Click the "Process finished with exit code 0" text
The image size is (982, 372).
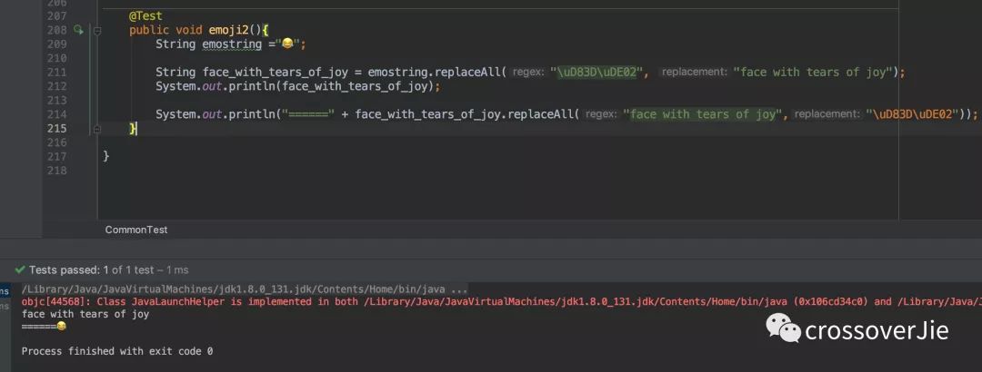click(117, 350)
